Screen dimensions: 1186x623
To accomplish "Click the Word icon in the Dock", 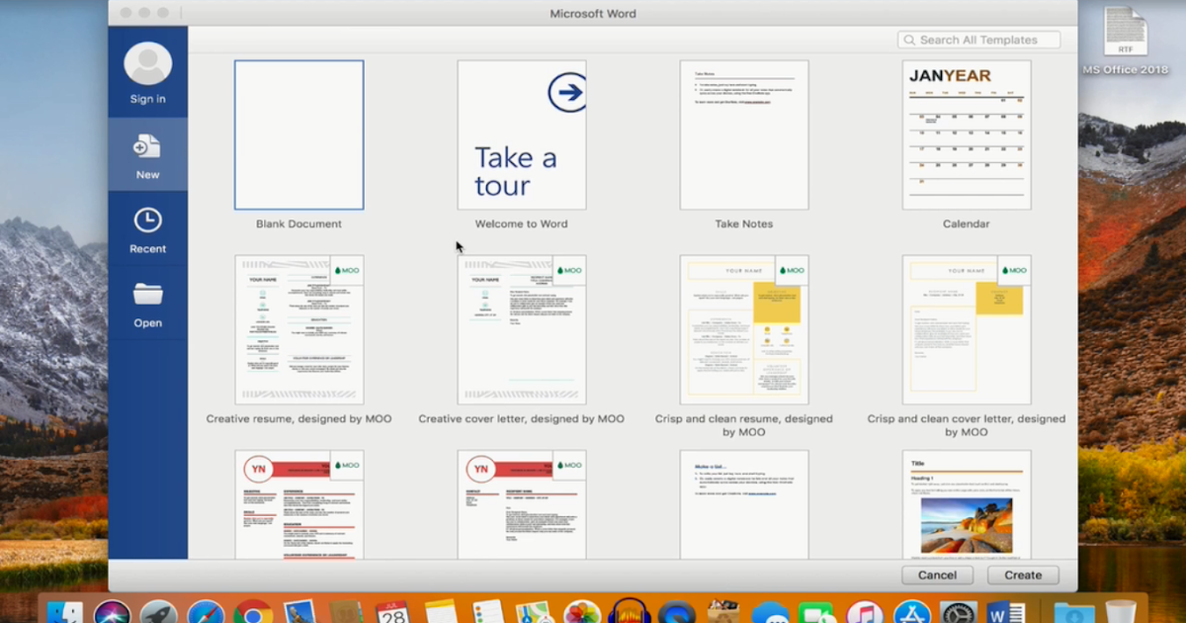I will [x=1005, y=613].
